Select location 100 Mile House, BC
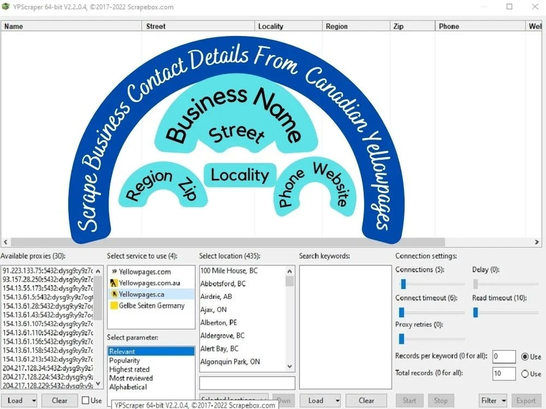546x409 pixels. coord(243,270)
